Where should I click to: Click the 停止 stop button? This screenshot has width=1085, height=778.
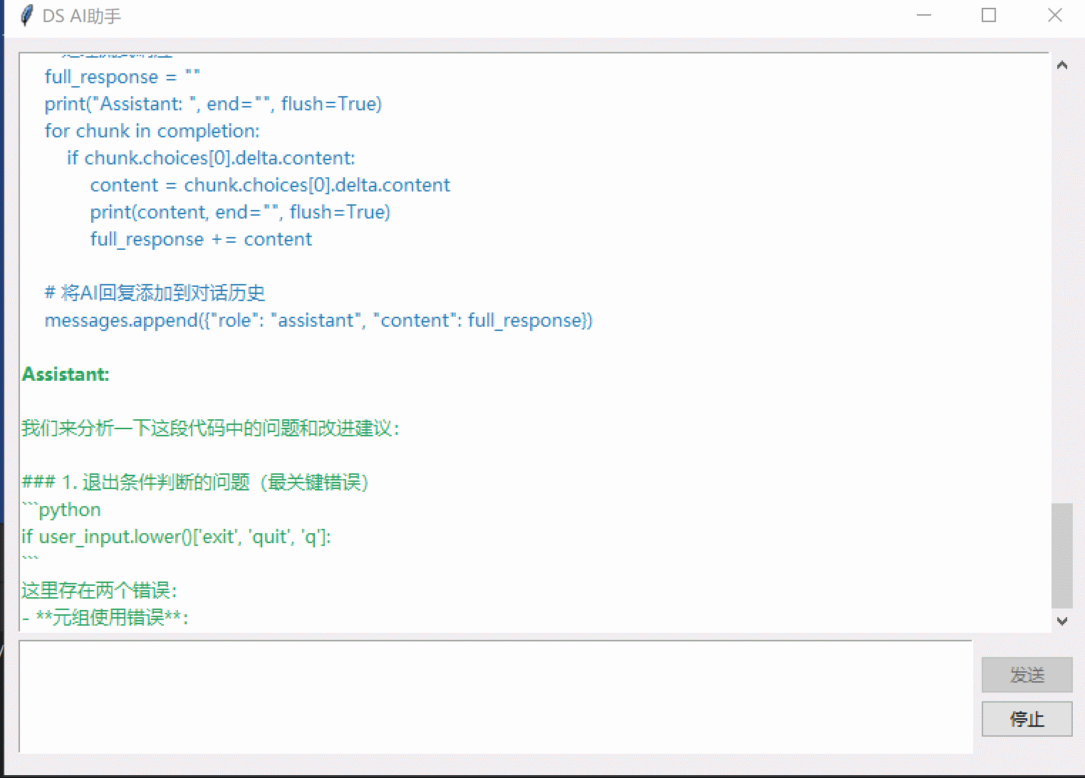pos(1027,719)
